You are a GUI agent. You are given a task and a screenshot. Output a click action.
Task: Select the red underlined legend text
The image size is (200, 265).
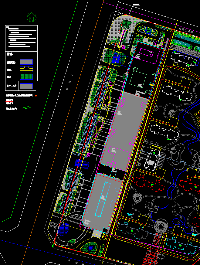pos(9,100)
